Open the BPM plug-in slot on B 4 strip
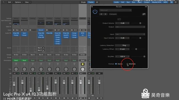This screenshot has height=100, width=179. (x=83, y=33)
